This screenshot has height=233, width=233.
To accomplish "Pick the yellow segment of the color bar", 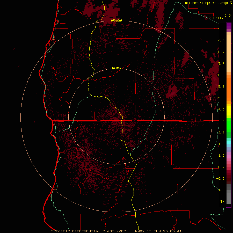I will (229, 111).
